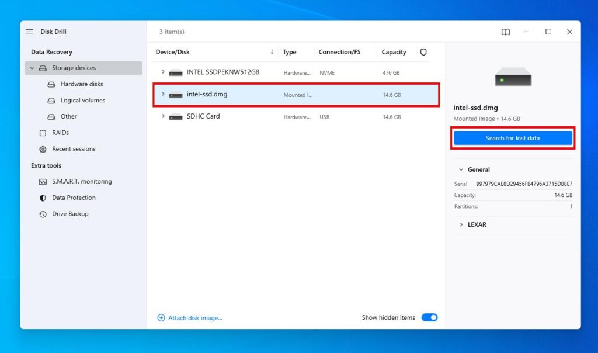Open RAIDs from the sidebar

(x=60, y=133)
